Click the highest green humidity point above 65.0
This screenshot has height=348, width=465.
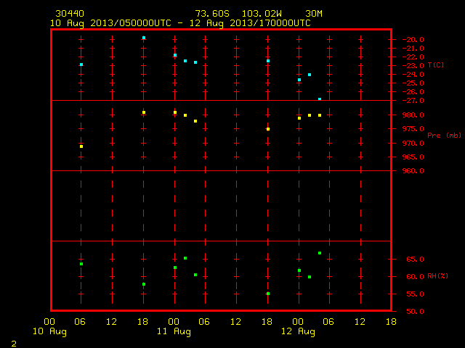pyautogui.click(x=320, y=253)
